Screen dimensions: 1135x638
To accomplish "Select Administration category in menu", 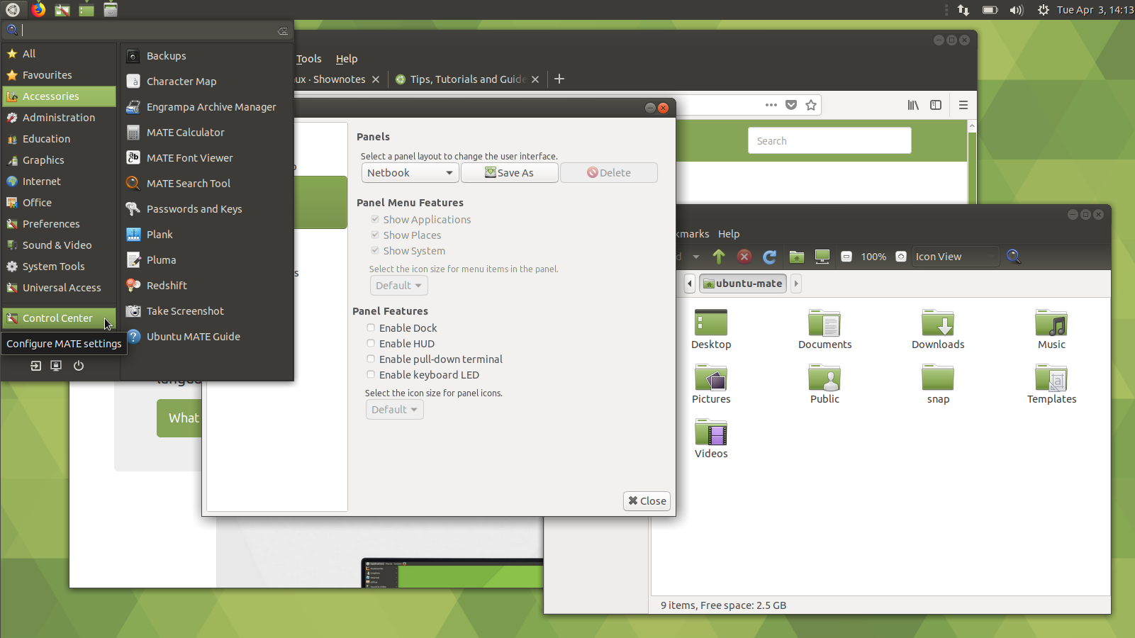I will click(x=60, y=118).
